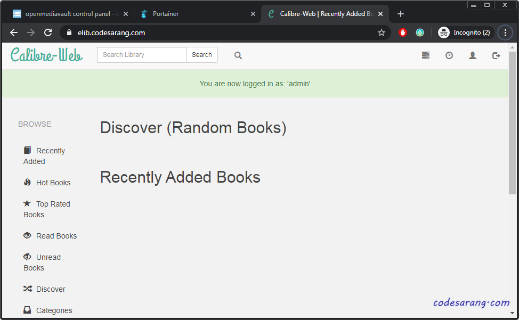Image resolution: width=519 pixels, height=320 pixels.
Task: Click the red hand blocker extension icon
Action: [x=402, y=32]
